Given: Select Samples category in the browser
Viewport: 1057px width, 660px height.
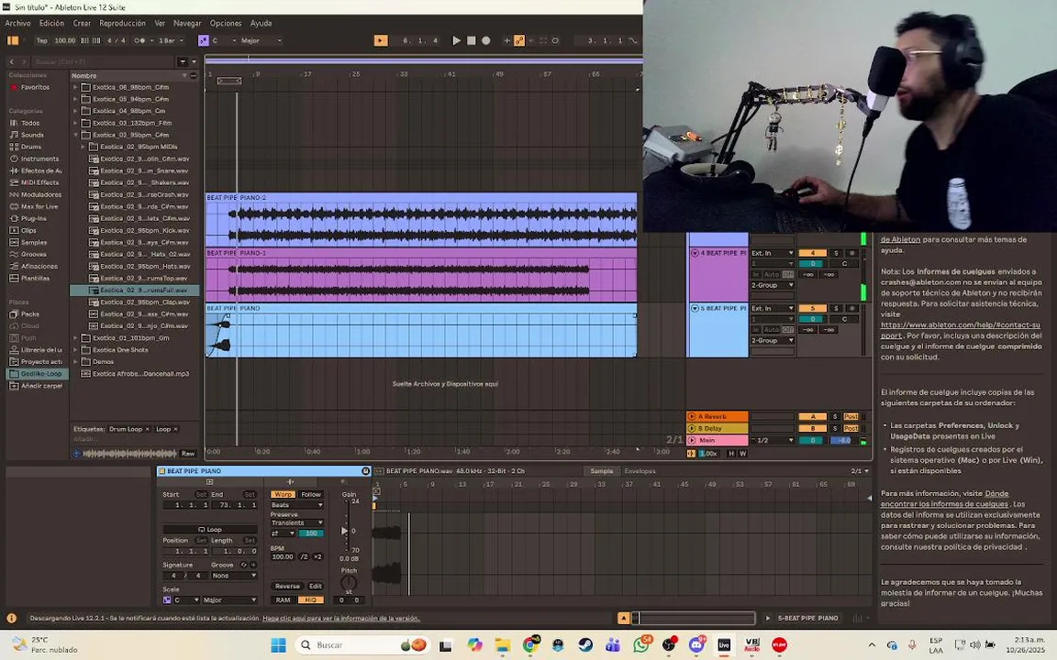Looking at the screenshot, I should (34, 242).
